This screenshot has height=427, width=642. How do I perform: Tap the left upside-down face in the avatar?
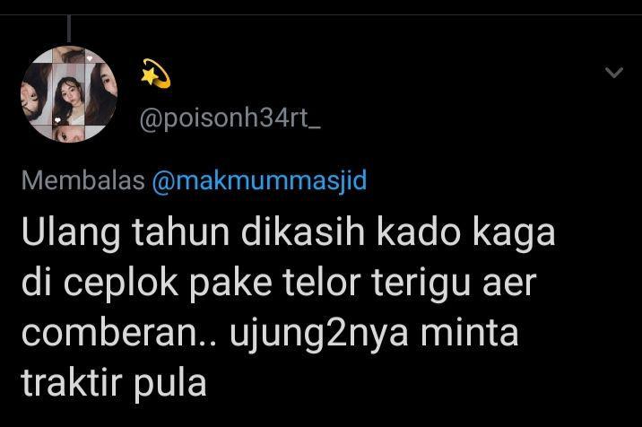coord(37,96)
